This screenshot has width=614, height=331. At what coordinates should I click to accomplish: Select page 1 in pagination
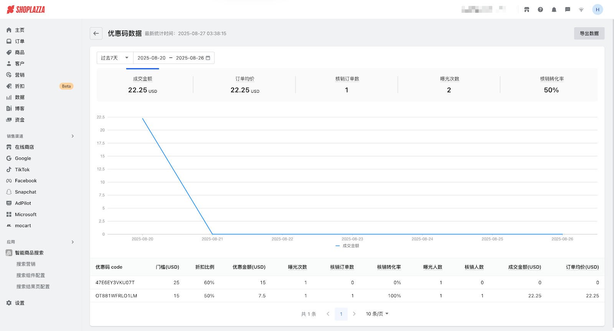[x=341, y=314]
